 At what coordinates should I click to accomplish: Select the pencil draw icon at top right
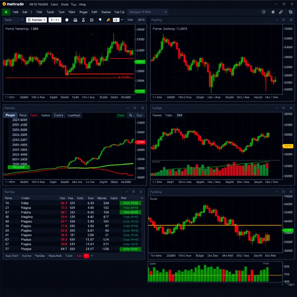(281, 12)
